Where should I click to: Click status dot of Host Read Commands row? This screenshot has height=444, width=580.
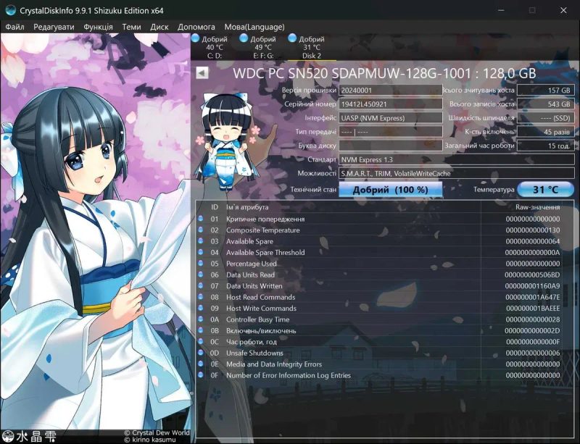[x=201, y=296]
